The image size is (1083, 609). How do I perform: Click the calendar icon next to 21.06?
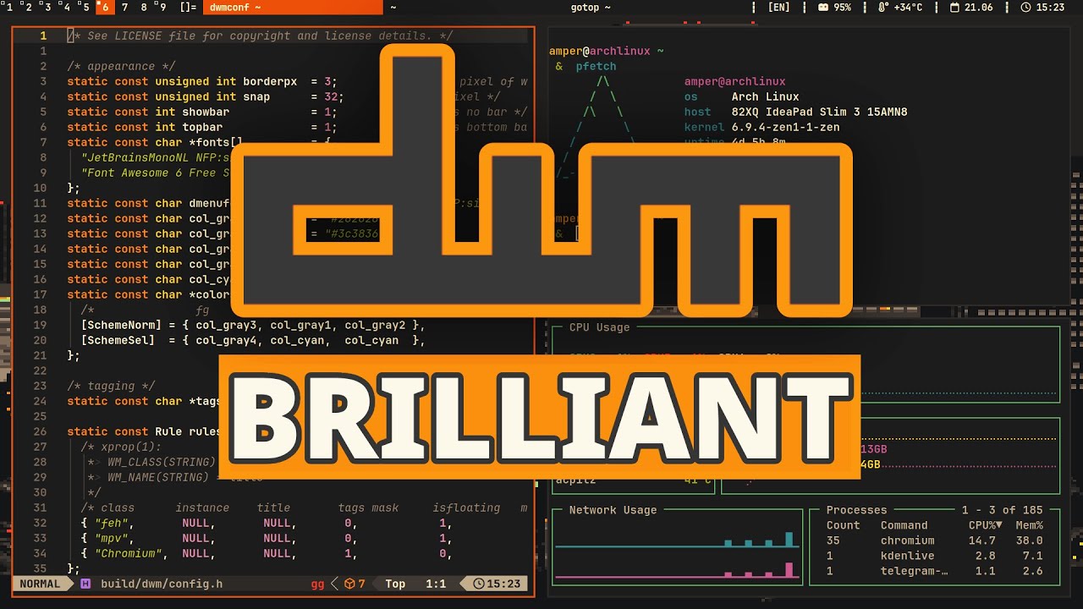pos(955,7)
